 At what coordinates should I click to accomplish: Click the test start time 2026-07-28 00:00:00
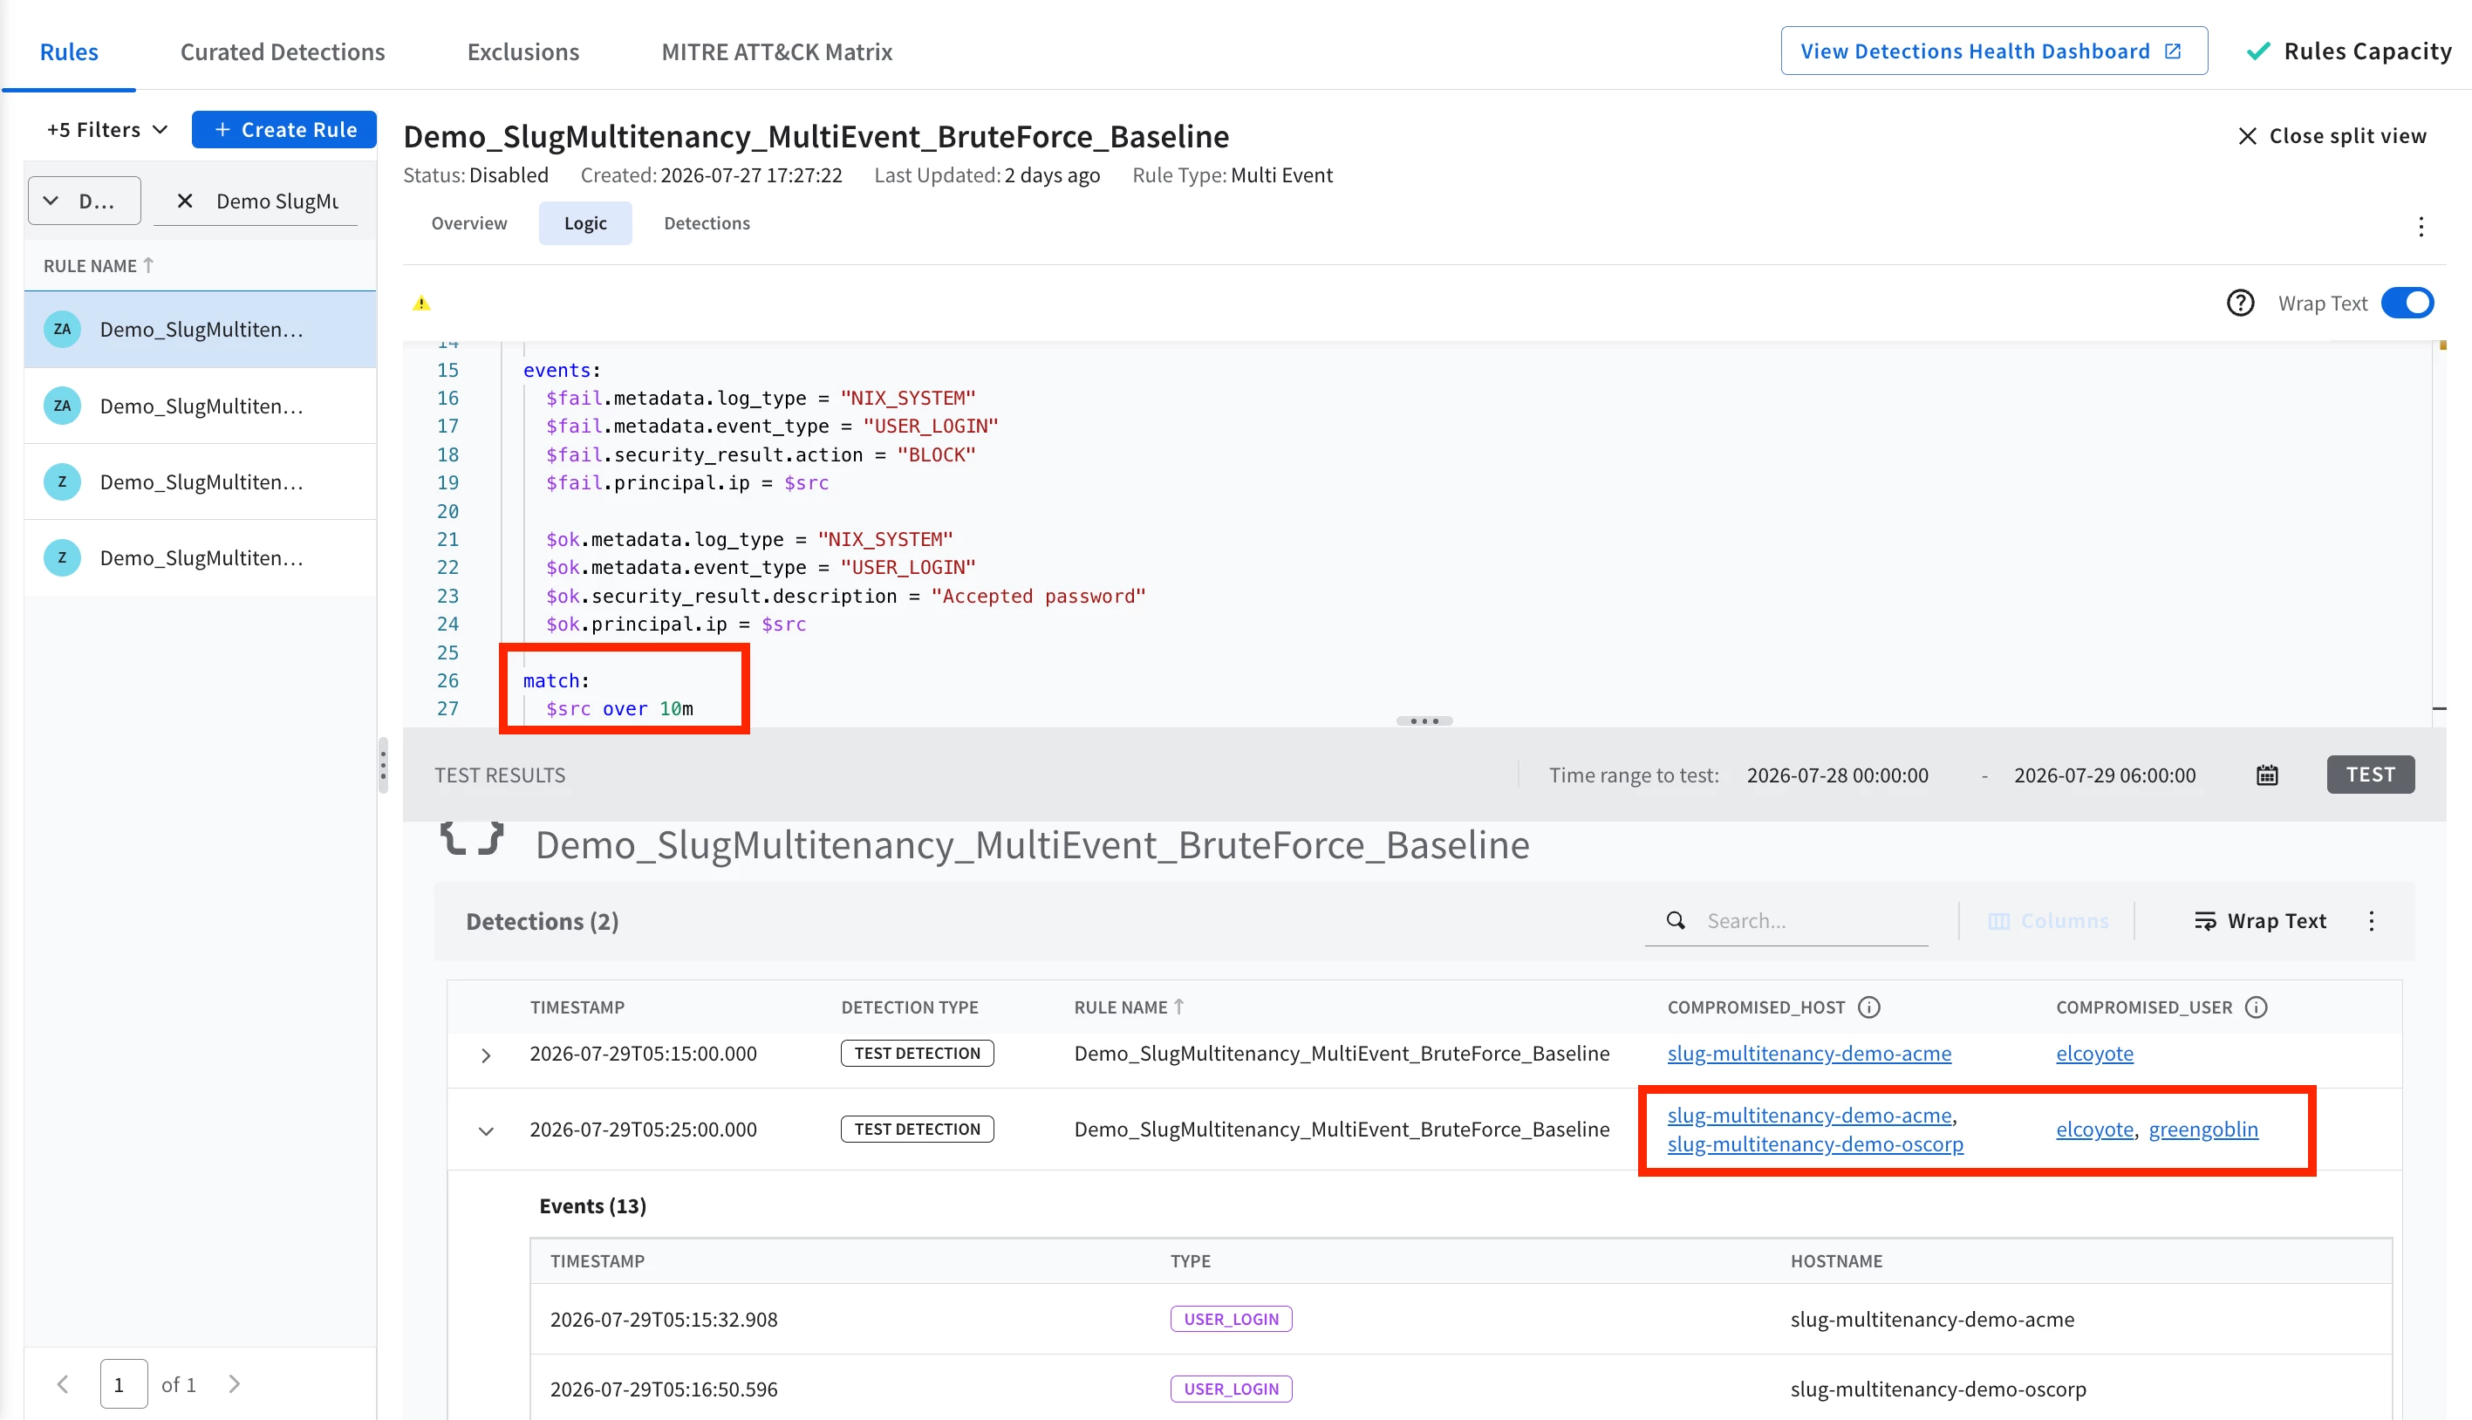1837,775
